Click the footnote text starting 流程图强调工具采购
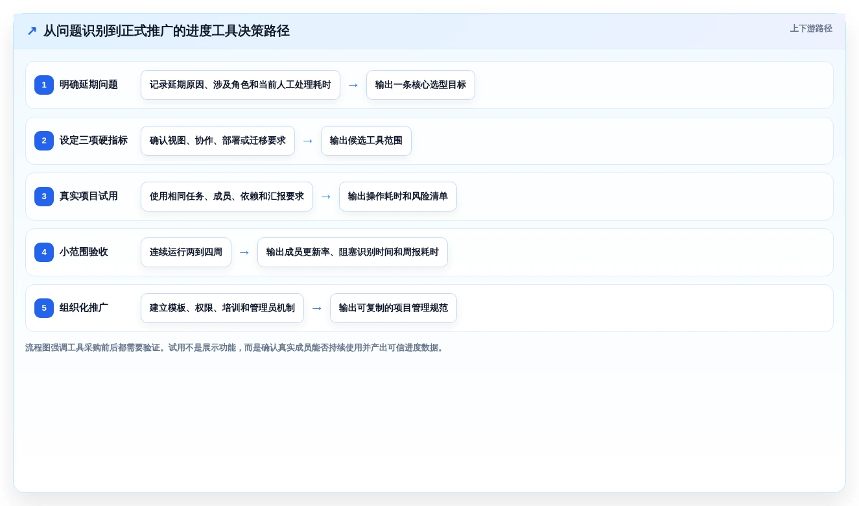 (235, 348)
